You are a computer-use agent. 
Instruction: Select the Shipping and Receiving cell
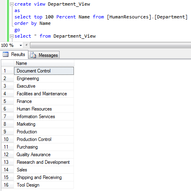(x=44, y=177)
